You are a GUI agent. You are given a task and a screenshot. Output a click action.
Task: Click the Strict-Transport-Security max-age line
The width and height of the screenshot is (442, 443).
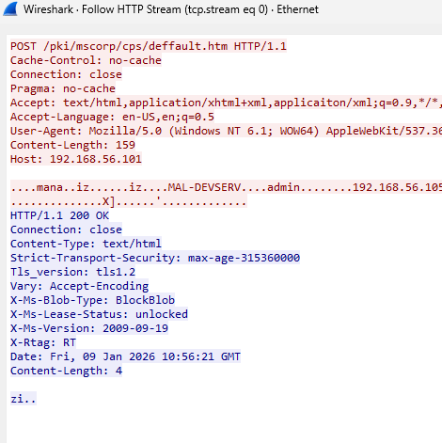click(x=155, y=258)
